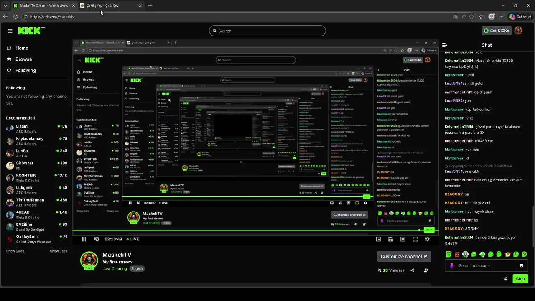The image size is (535, 301).
Task: Close the MaskeliTV Stream browser tab
Action: [x=73, y=5]
